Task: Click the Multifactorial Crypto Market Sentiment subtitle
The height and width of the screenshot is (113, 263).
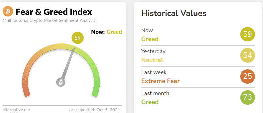Action: [49, 21]
